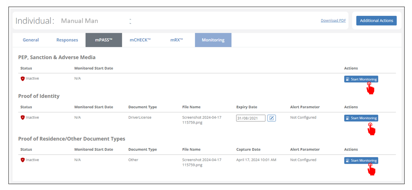Click the file name in Proof of Residence row
The image size is (412, 190).
pos(201,162)
